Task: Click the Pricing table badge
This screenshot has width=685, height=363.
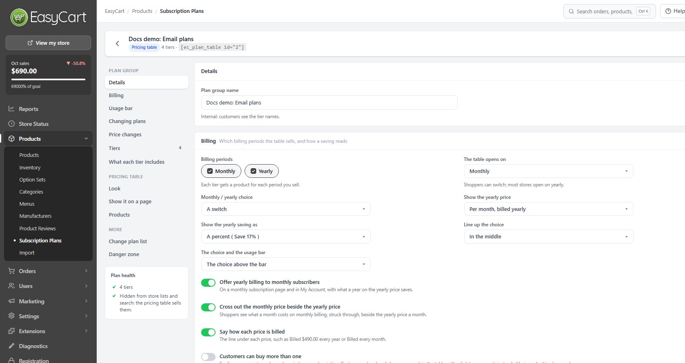Action: [x=144, y=47]
